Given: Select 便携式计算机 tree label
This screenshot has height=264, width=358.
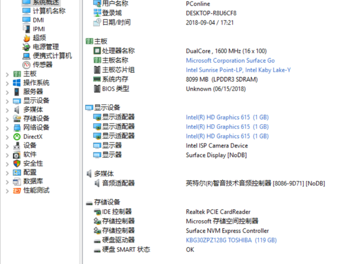Looking at the screenshot, I should [x=52, y=56].
